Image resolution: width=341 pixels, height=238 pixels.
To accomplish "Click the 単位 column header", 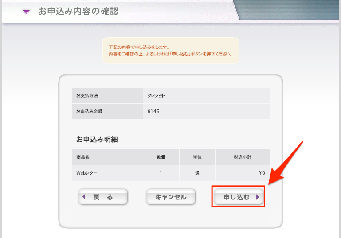I will 197,157.
